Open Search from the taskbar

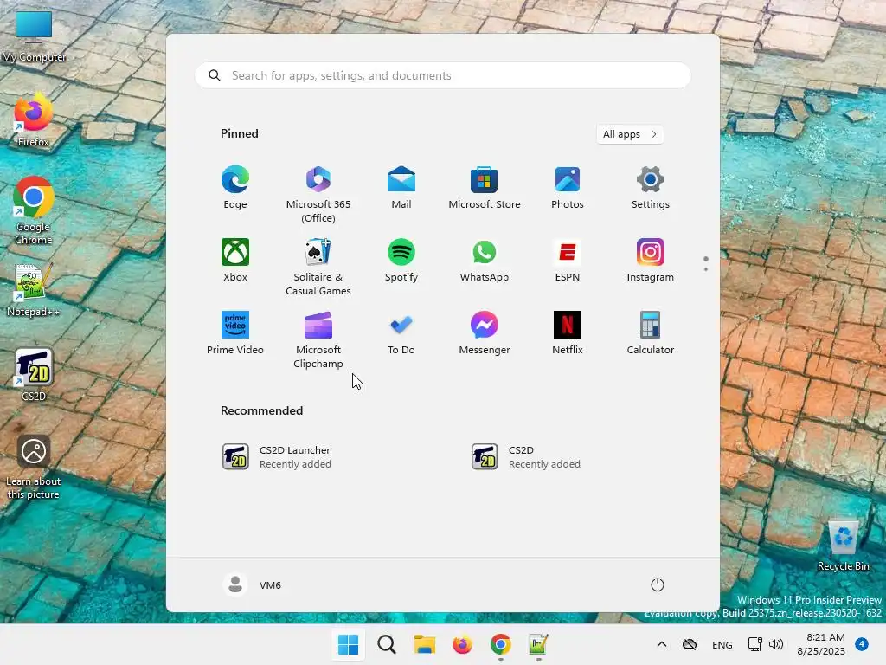[x=387, y=644]
